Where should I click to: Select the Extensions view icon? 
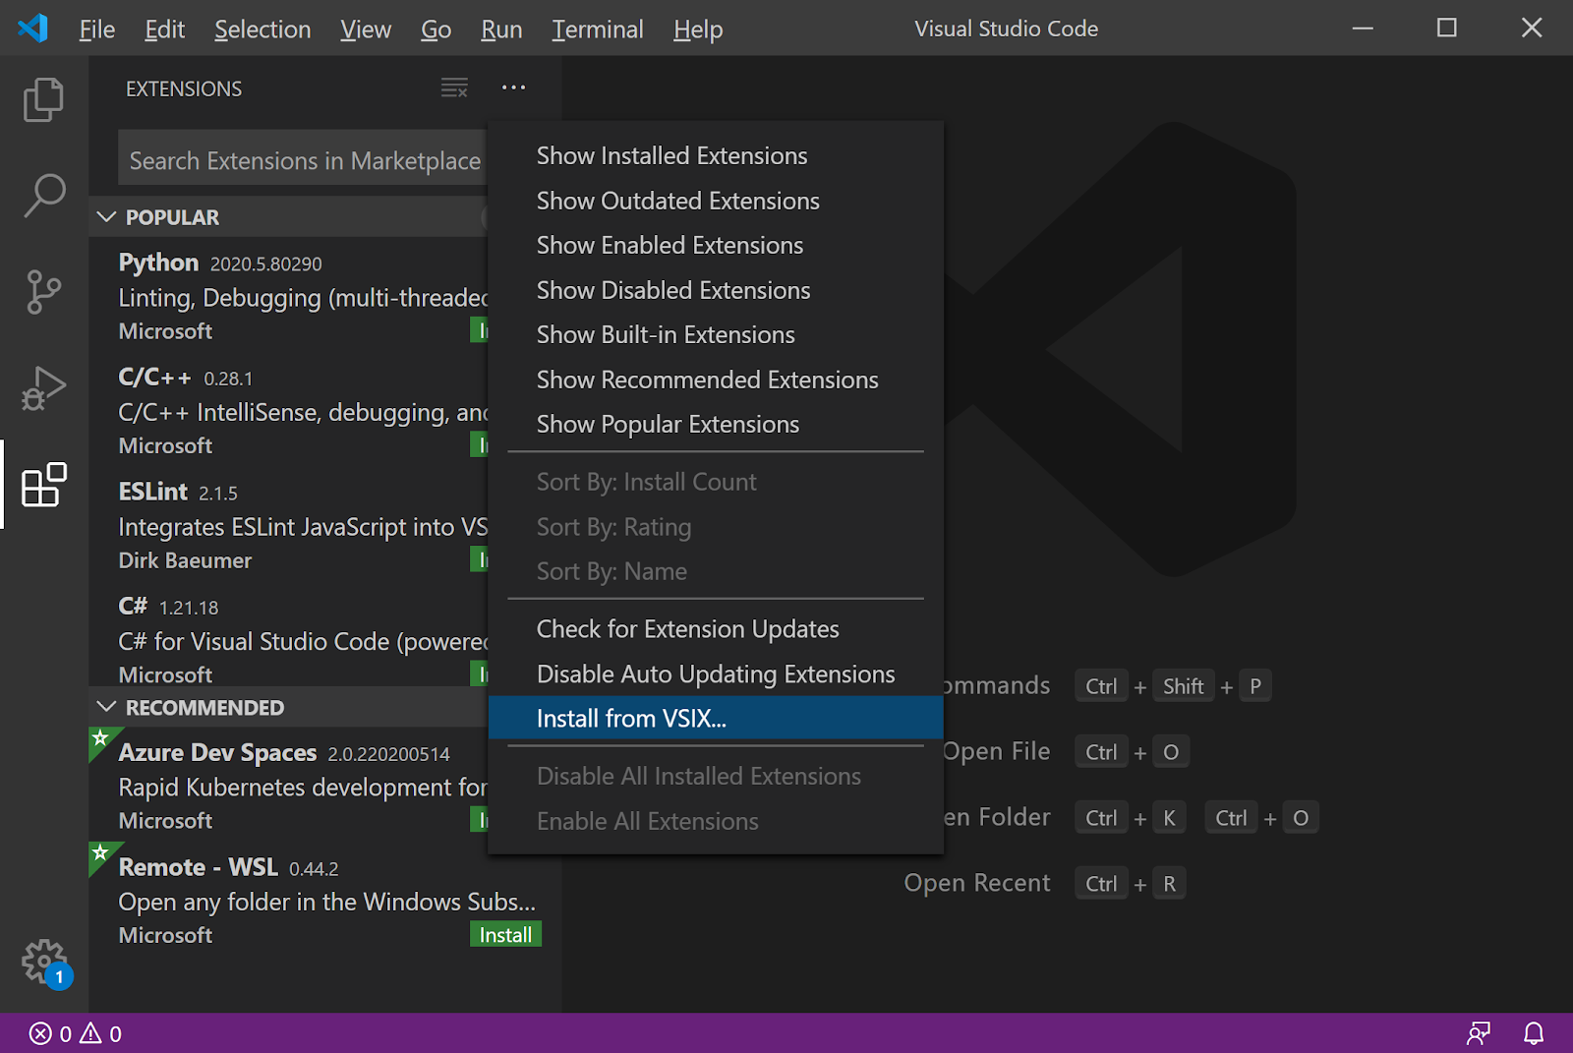coord(44,485)
